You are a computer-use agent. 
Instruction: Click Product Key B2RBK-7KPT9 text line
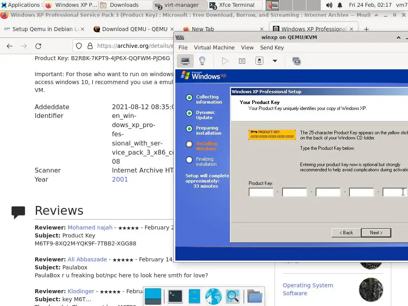click(x=102, y=58)
